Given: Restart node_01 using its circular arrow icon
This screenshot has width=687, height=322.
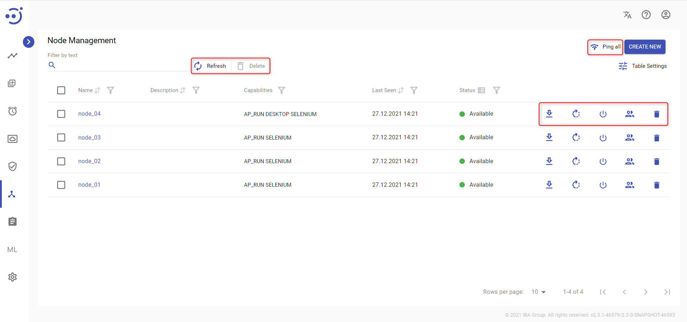Looking at the screenshot, I should [576, 185].
